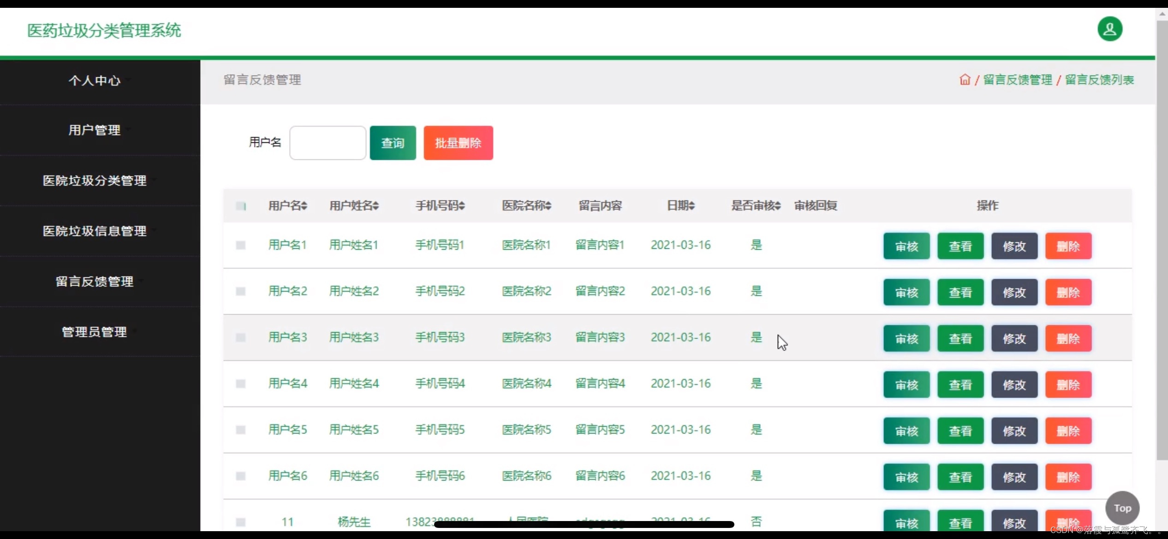Click 审核 for 用户名2 row
The width and height of the screenshot is (1168, 539).
click(906, 292)
